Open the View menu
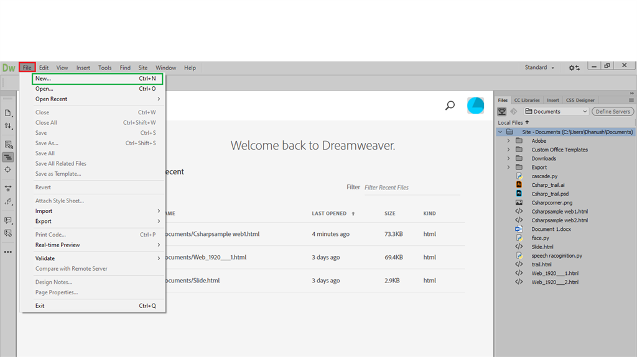 (62, 68)
